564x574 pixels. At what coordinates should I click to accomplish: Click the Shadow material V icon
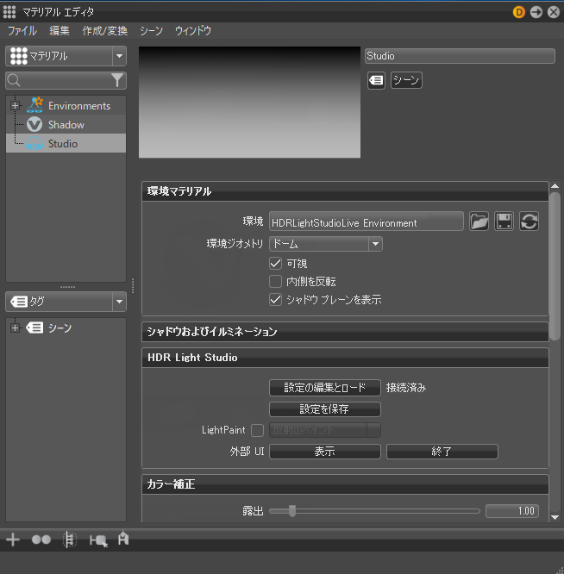pos(34,124)
